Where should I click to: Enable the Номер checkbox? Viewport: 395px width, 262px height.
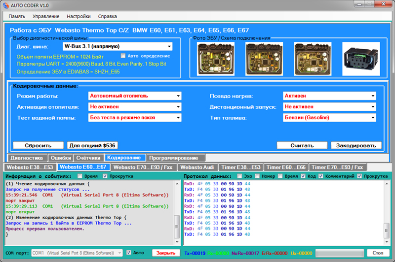click(x=257, y=176)
